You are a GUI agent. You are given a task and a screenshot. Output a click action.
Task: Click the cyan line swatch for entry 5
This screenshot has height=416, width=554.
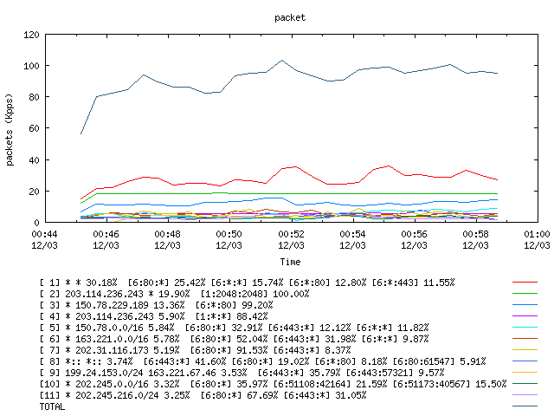[x=525, y=328]
